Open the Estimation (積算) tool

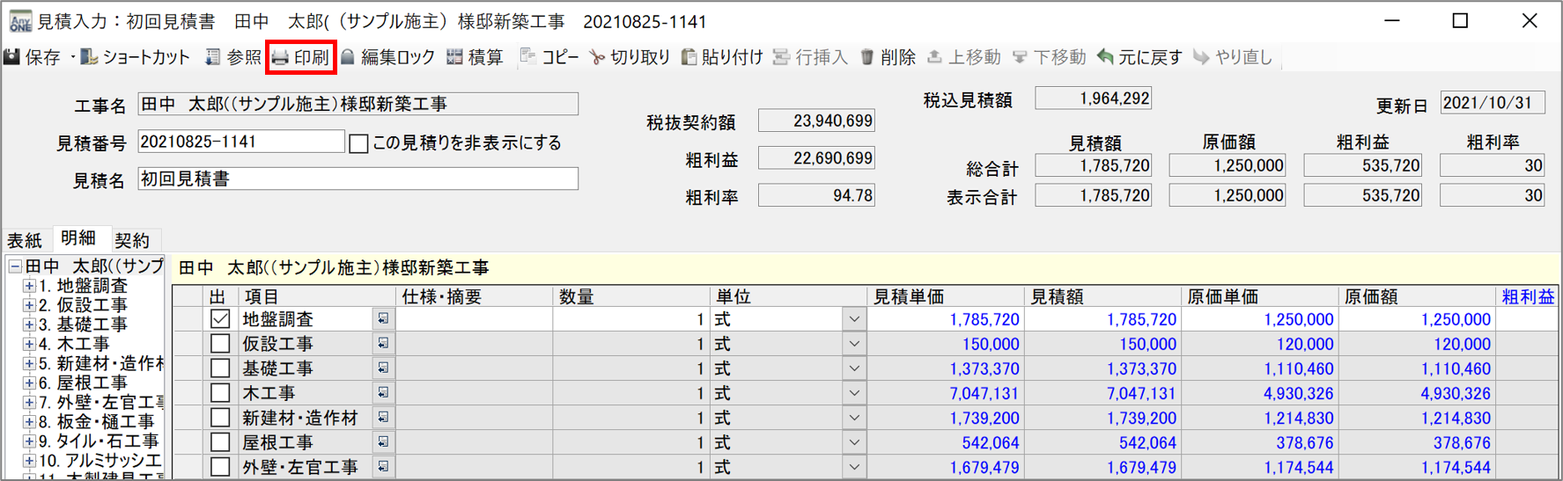[x=455, y=57]
